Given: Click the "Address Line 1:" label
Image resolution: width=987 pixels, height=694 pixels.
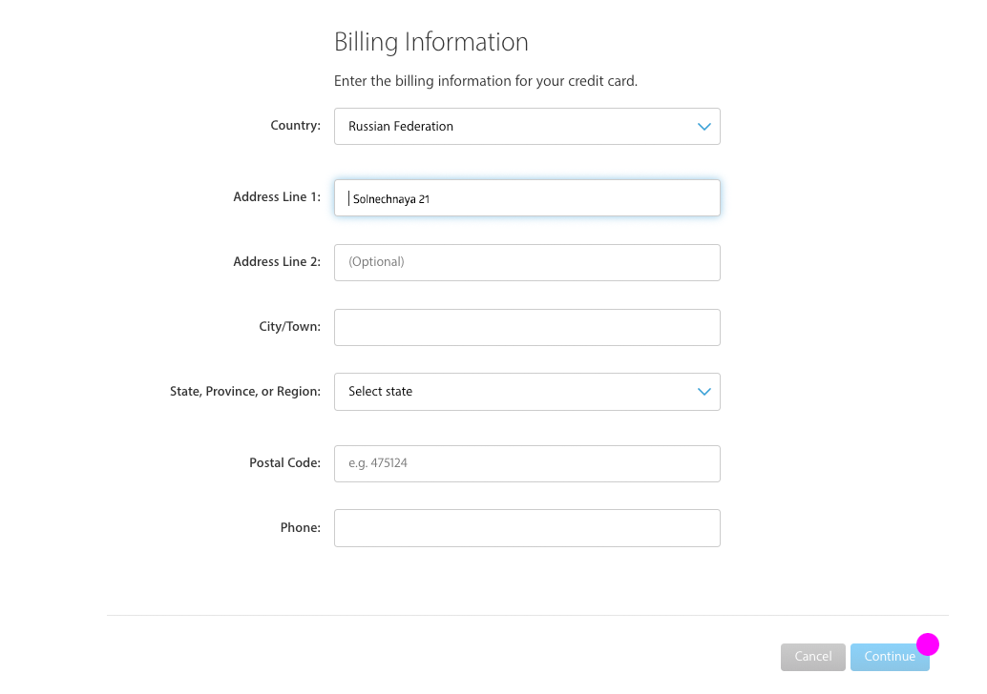Looking at the screenshot, I should pos(277,197).
